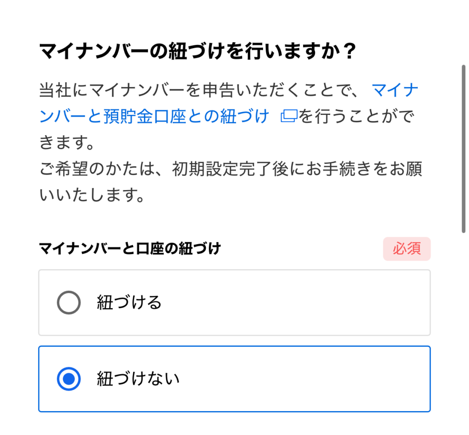Click the external-link icon after 紐づけ link
This screenshot has height=435, width=469.
[x=289, y=117]
